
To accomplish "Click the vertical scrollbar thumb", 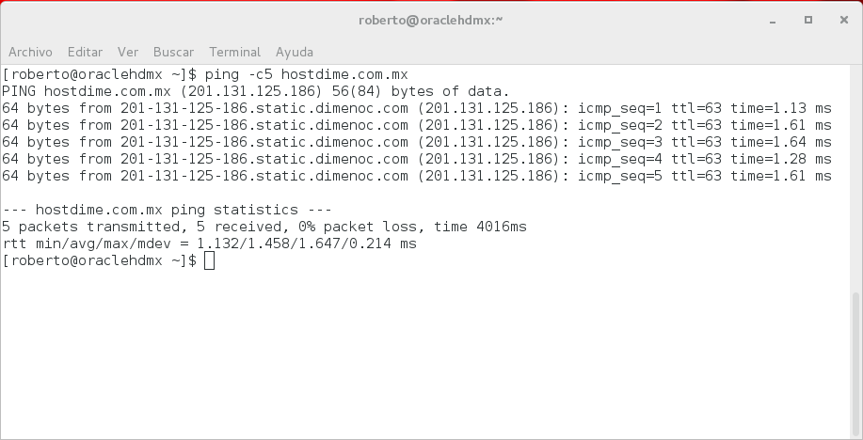I will [855, 362].
